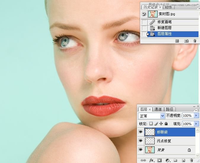200x163 pixels.
Task: Create a new layer using the page icon
Action: click(x=183, y=160)
